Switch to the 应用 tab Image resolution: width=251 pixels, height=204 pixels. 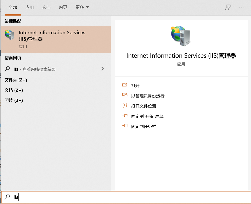pos(29,7)
